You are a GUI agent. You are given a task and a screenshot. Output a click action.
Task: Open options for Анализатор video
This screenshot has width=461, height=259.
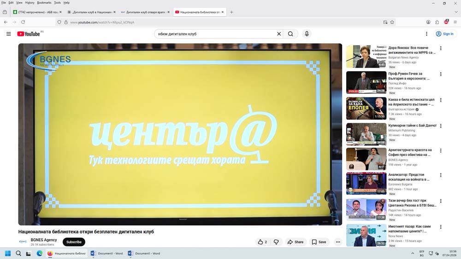[x=440, y=175]
